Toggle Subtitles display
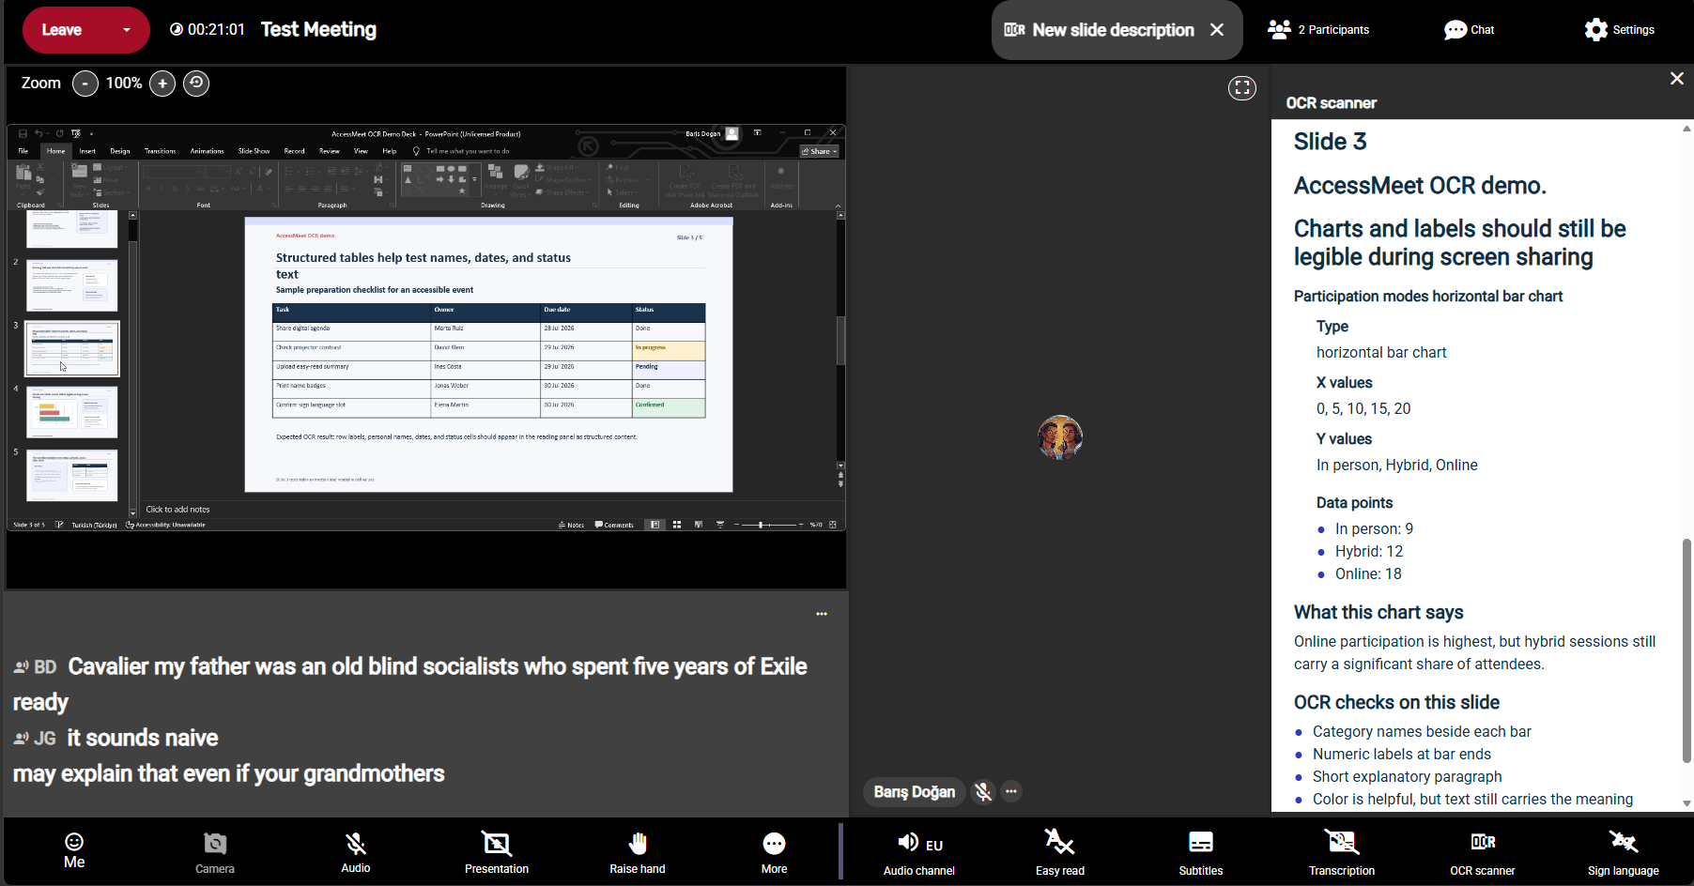This screenshot has height=886, width=1694. [x=1201, y=854]
